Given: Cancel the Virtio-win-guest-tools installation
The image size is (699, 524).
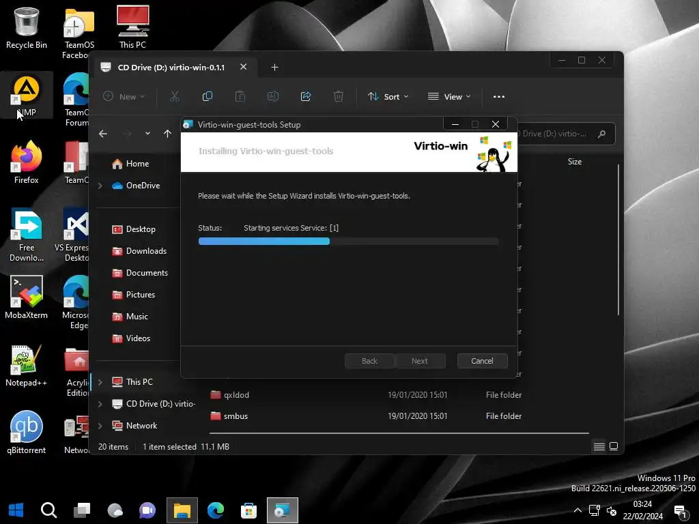Looking at the screenshot, I should pyautogui.click(x=482, y=361).
